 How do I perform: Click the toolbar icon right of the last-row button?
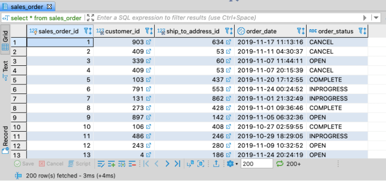coord(190,164)
